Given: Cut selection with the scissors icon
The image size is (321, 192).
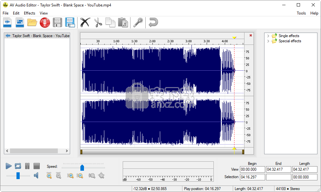Looking at the screenshot, I should 98,22.
